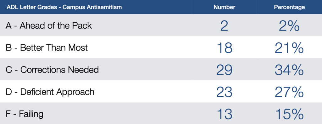Click the 34% percentage cell

[289, 70]
